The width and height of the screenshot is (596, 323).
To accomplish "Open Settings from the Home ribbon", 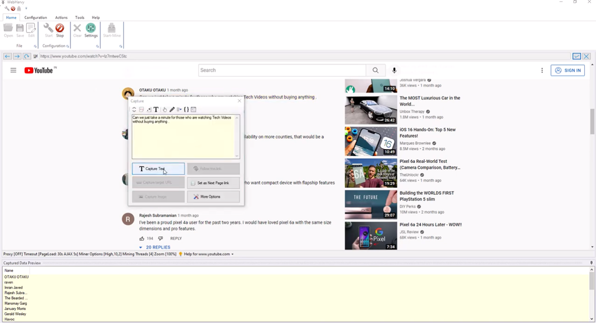I will click(91, 30).
